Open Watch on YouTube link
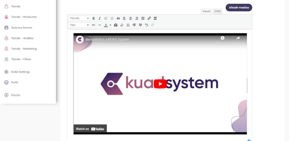This screenshot has height=141, width=289. [90, 129]
